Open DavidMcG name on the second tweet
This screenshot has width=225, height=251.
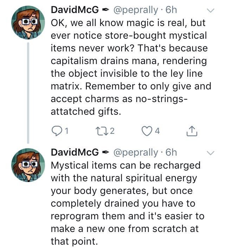(x=75, y=152)
